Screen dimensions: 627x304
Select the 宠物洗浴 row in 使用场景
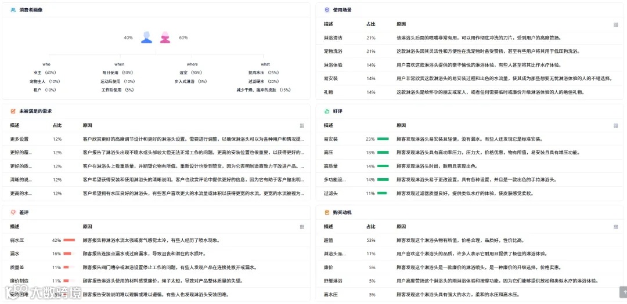(470, 51)
